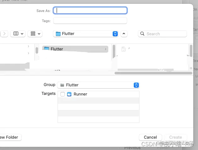Expand the first sidebar row chevron
This screenshot has height=150, width=198.
(28, 46)
